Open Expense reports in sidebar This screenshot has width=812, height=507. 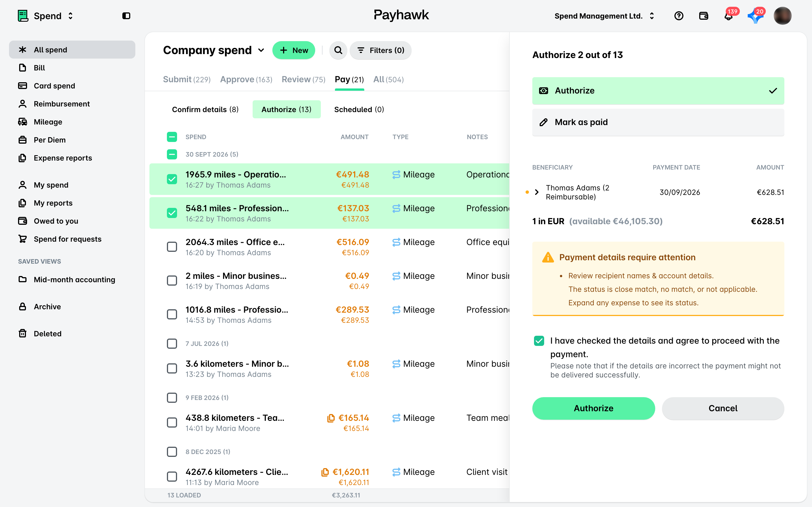(72, 158)
